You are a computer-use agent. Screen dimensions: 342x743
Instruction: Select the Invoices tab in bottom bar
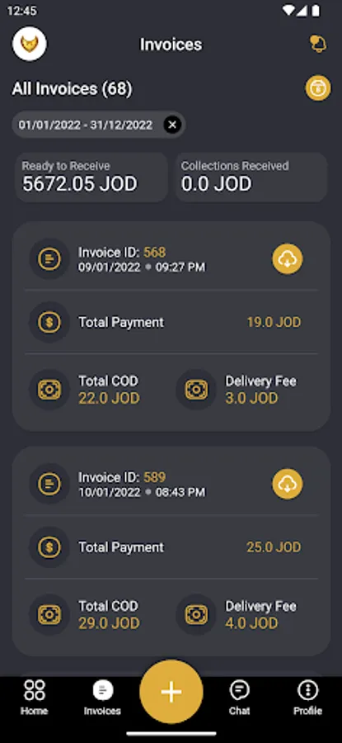point(102,698)
